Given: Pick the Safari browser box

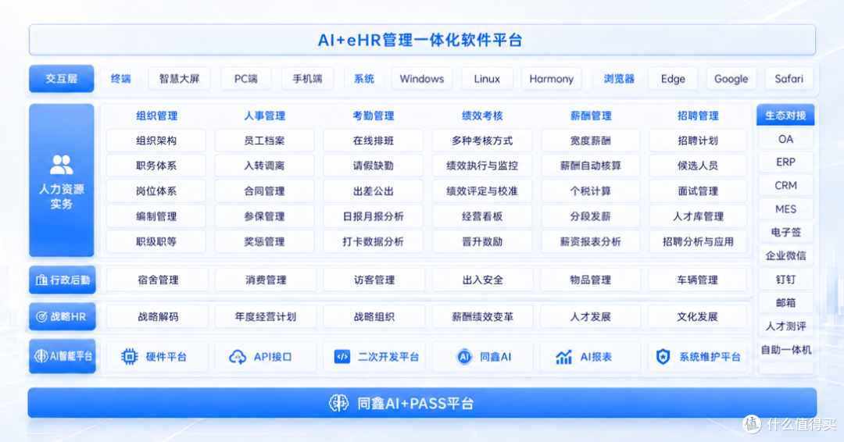Looking at the screenshot, I should tap(789, 79).
